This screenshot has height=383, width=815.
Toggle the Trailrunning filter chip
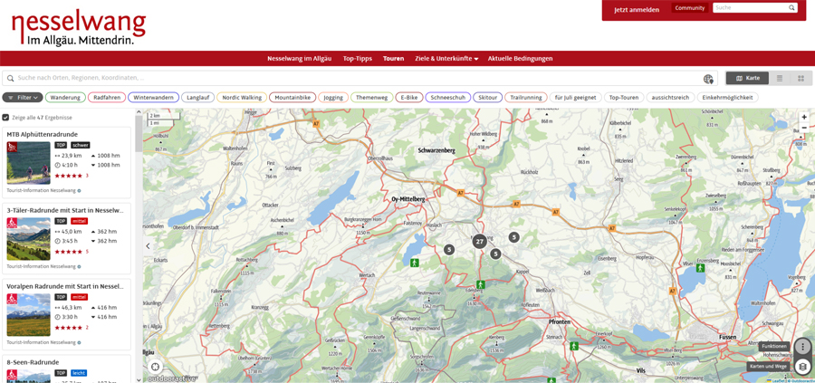[x=526, y=97]
